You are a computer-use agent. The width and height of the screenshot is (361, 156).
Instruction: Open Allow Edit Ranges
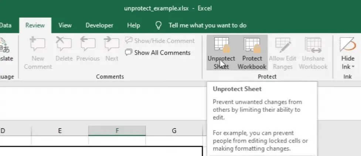pyautogui.click(x=282, y=53)
